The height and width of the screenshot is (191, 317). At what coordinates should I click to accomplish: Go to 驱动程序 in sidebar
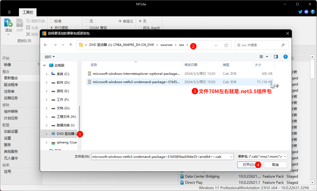[x=11, y=85]
